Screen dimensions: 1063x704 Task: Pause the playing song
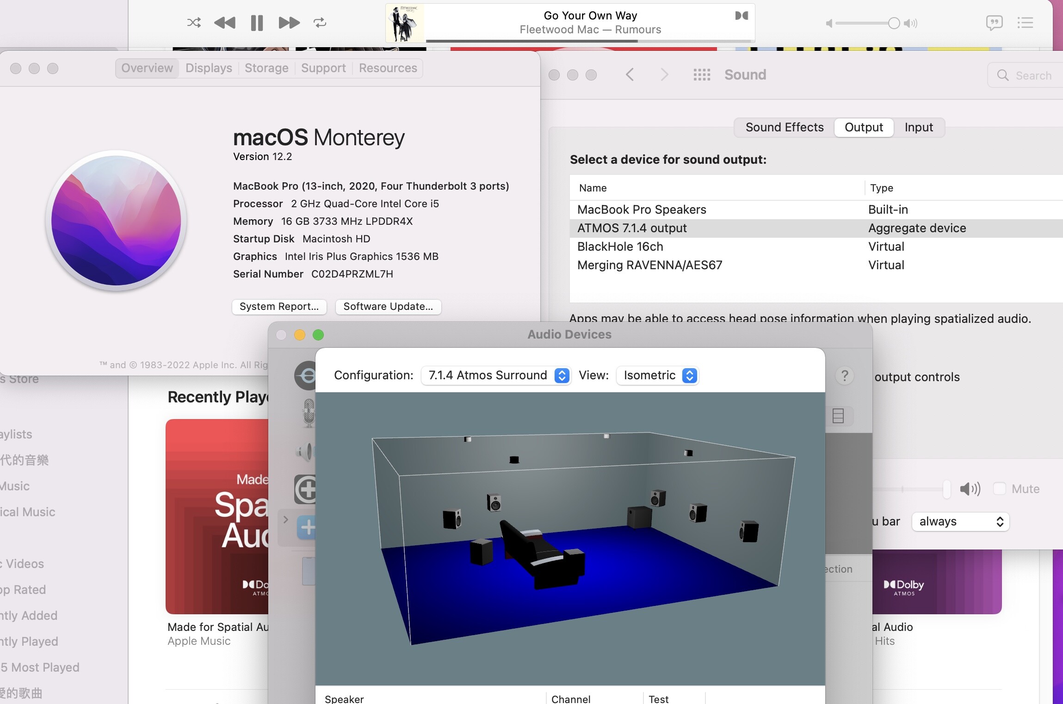click(x=257, y=23)
